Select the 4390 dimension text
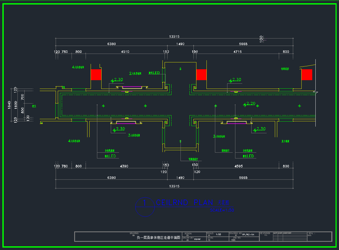Image resolution: width=339 pixels, height=250 pixels. pyautogui.click(x=124, y=166)
